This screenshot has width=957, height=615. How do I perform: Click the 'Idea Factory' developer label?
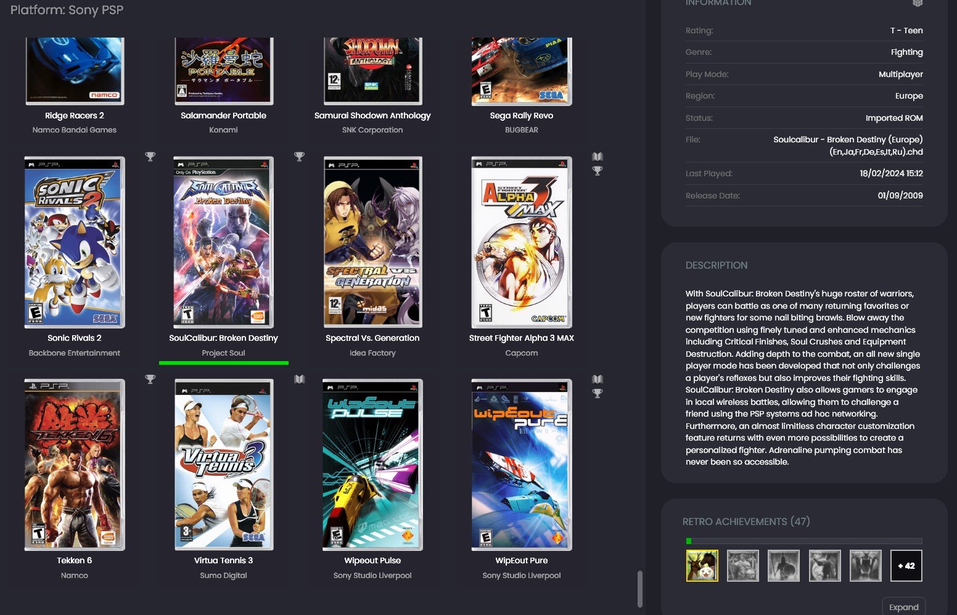372,353
